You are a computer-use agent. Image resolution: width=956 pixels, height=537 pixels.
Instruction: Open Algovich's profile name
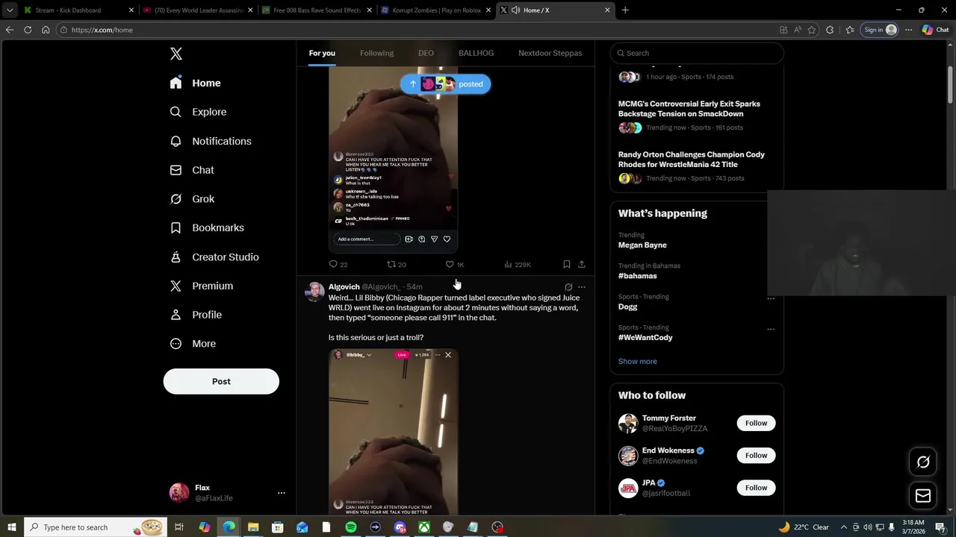tap(344, 286)
